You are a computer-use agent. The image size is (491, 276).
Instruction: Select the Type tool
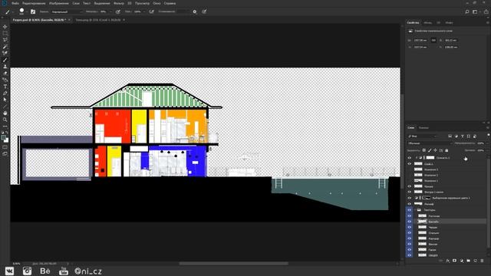coord(5,87)
